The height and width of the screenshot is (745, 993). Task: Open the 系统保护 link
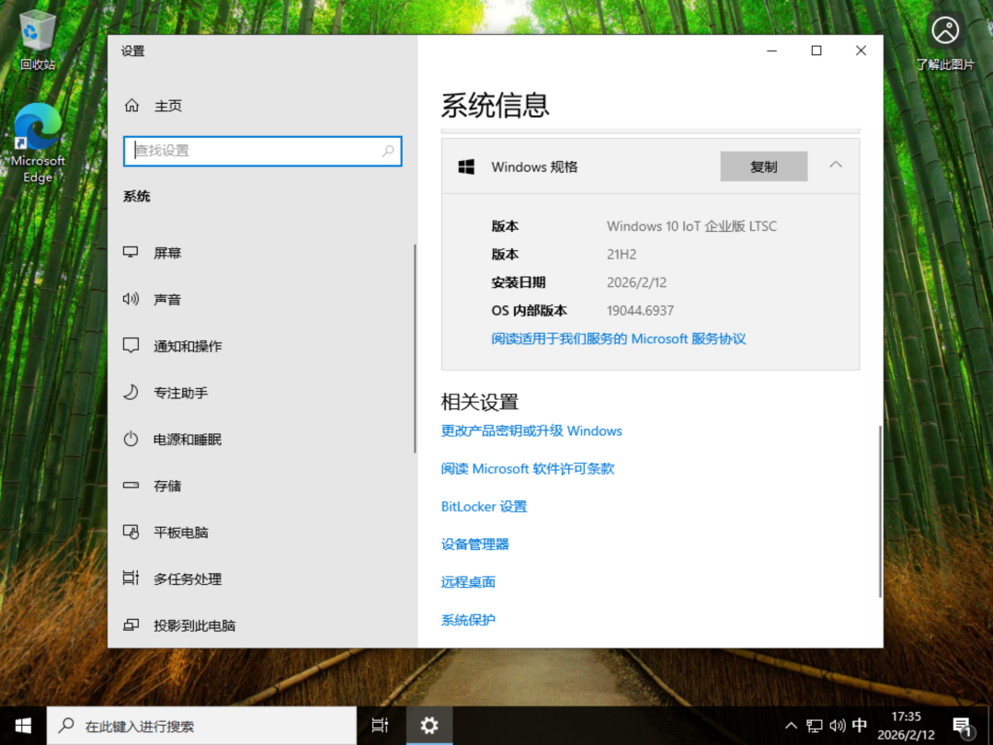pos(468,620)
